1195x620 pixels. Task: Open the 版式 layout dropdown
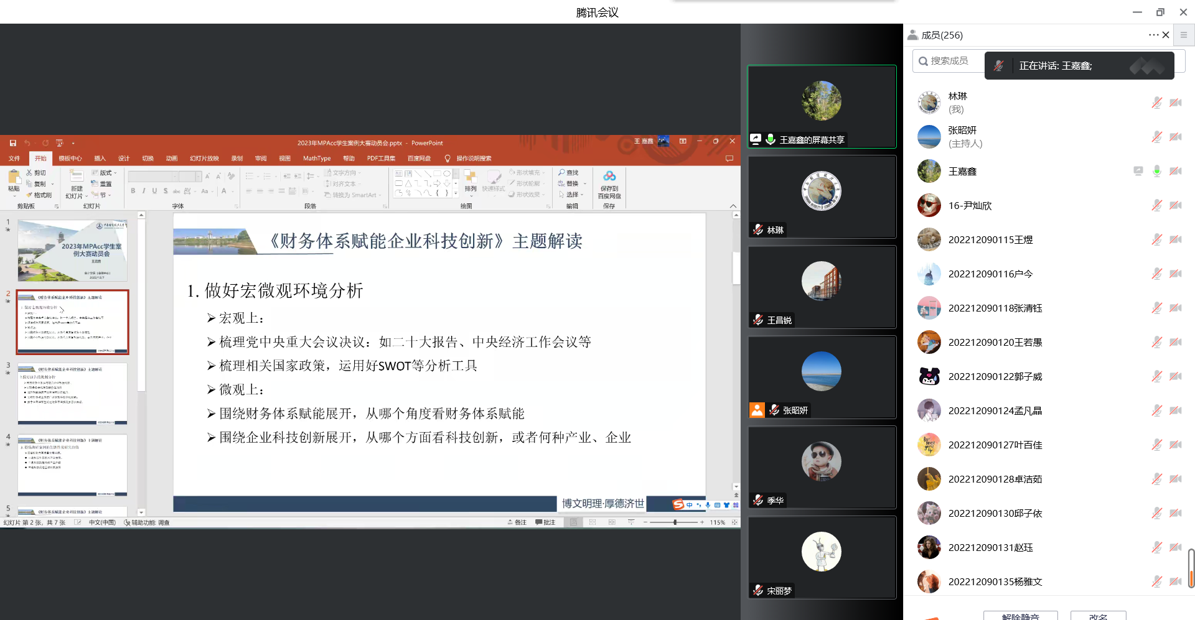(x=105, y=172)
